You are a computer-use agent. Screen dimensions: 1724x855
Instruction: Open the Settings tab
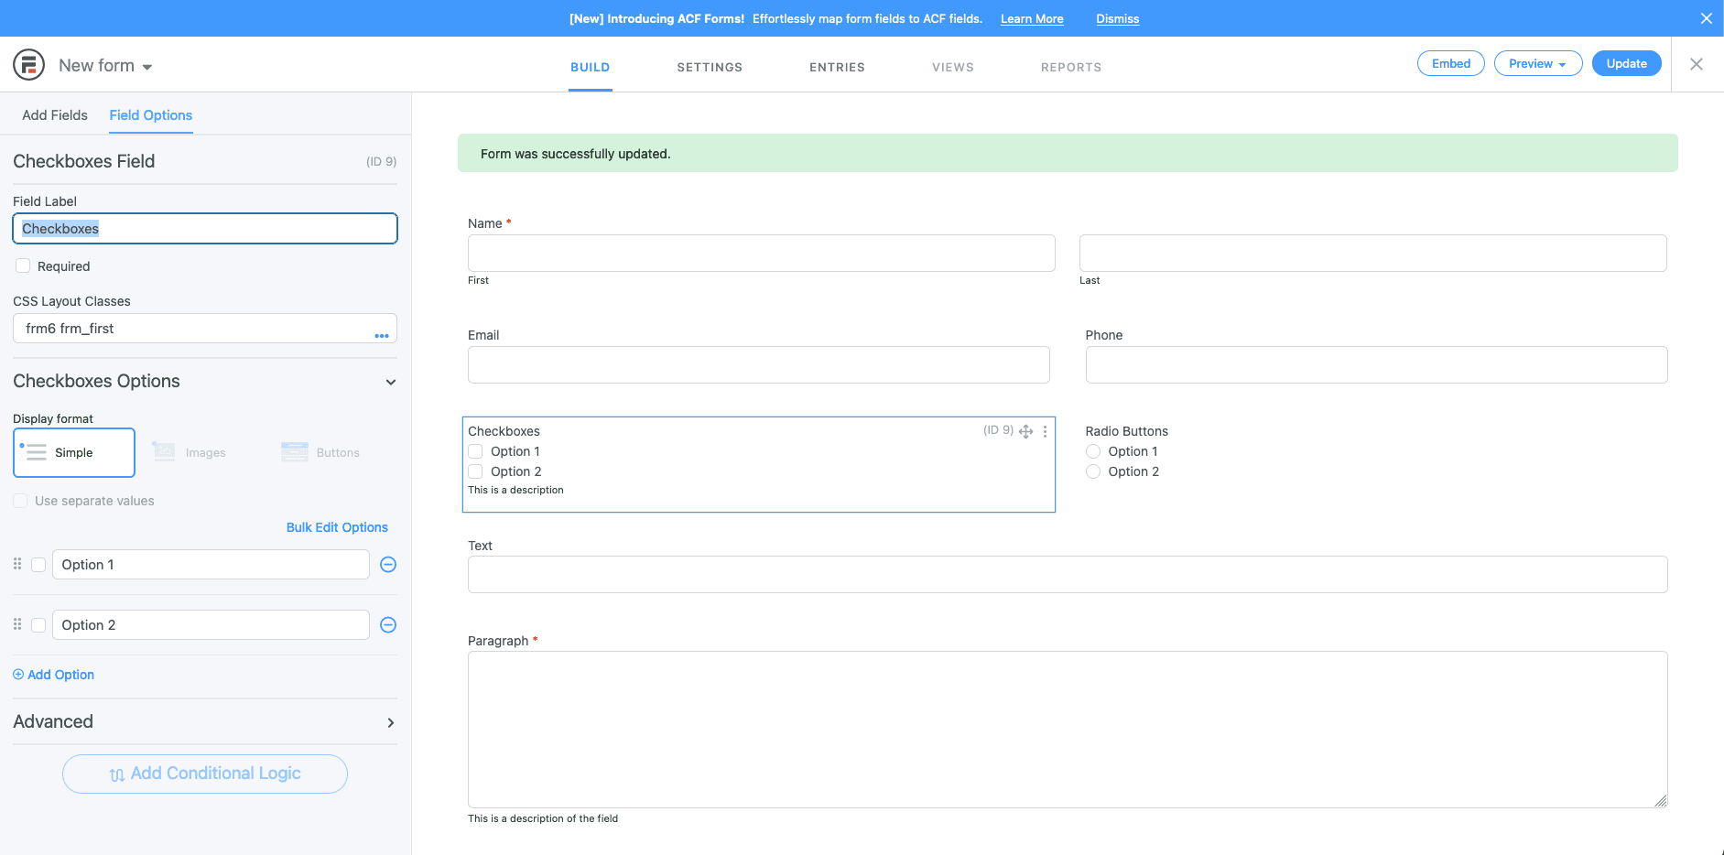tap(710, 67)
